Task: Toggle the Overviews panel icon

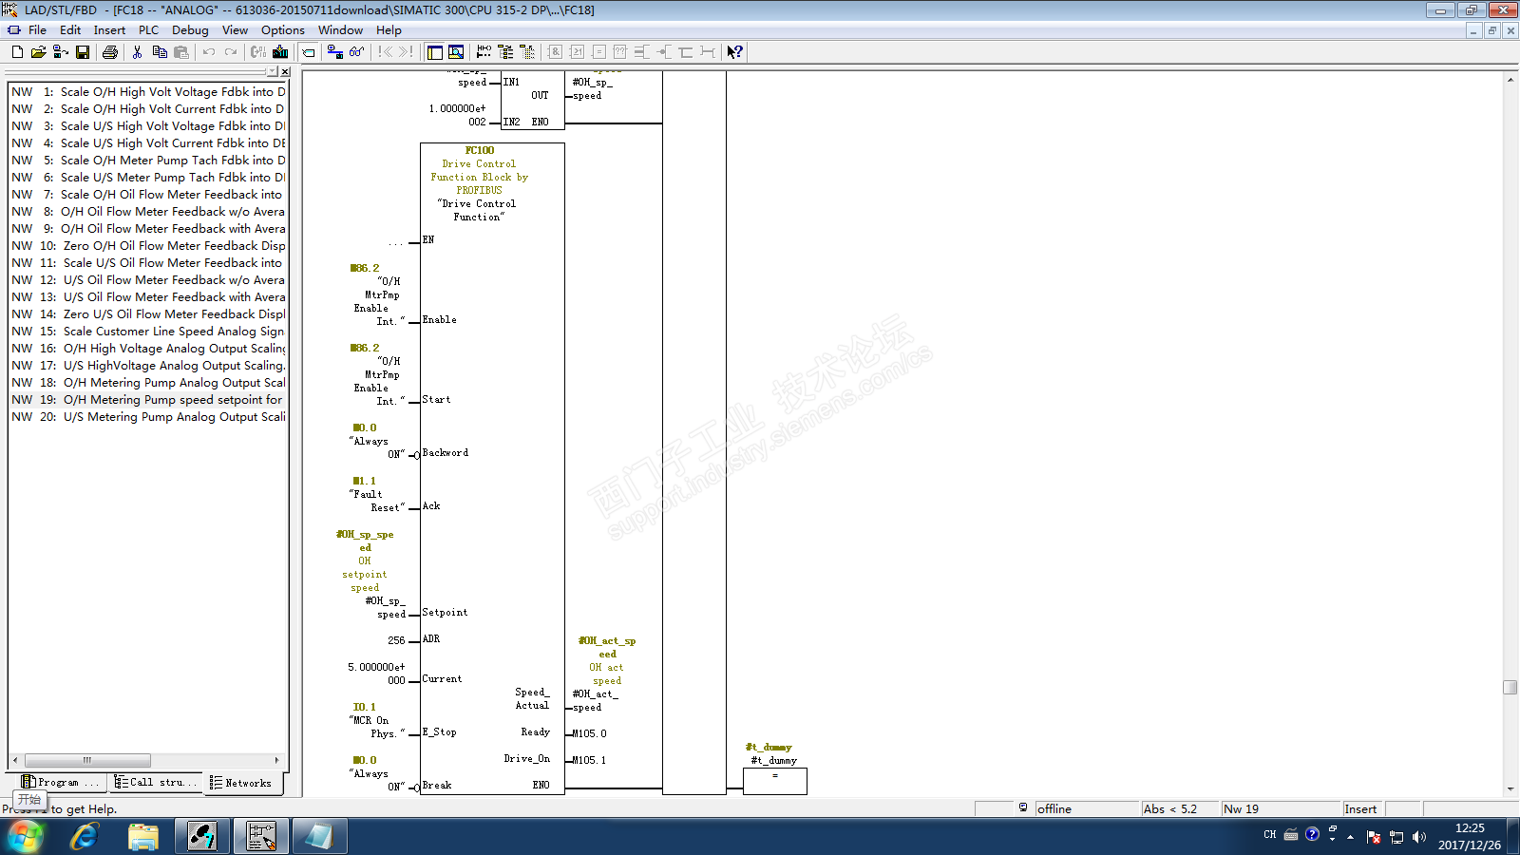Action: (x=435, y=52)
